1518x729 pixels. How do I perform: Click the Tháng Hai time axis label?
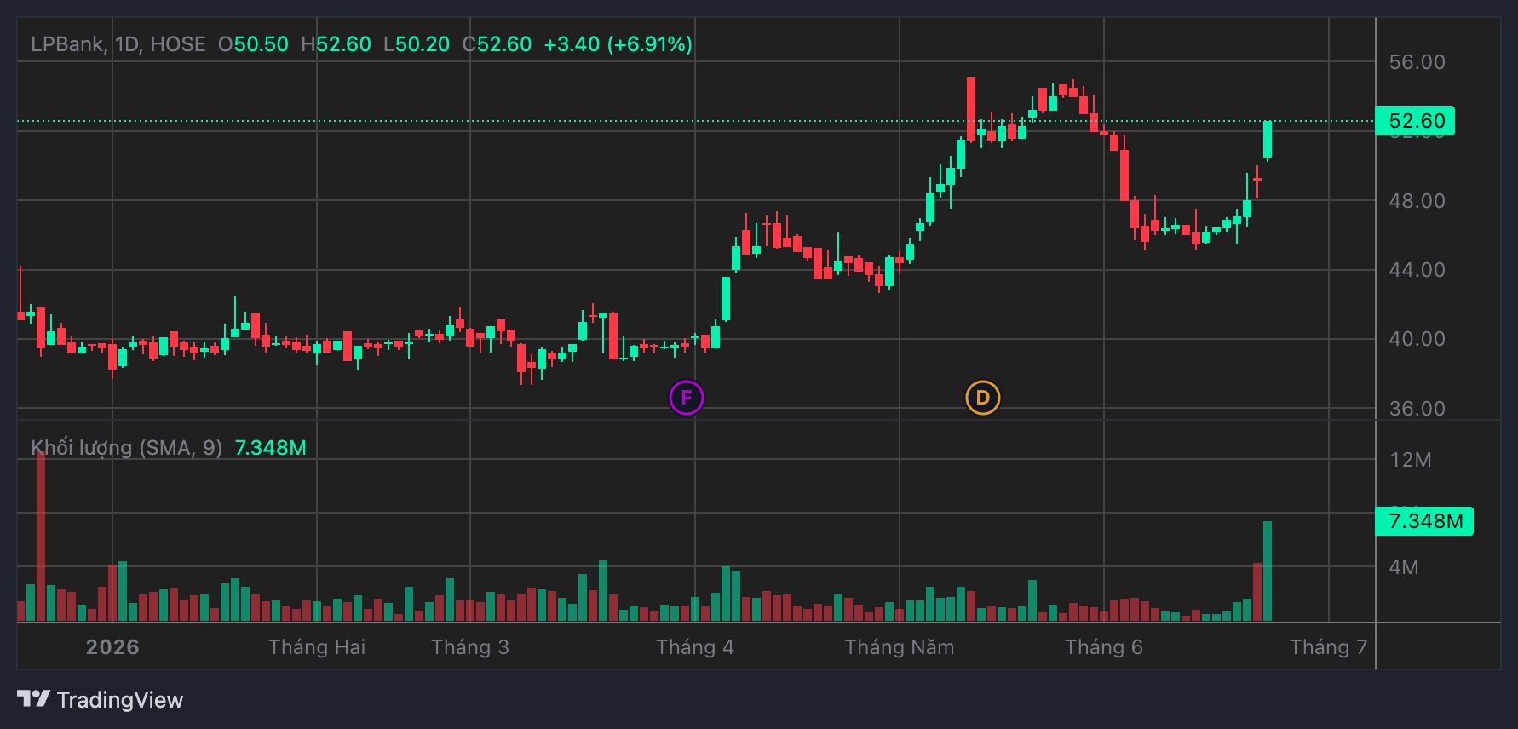[317, 647]
